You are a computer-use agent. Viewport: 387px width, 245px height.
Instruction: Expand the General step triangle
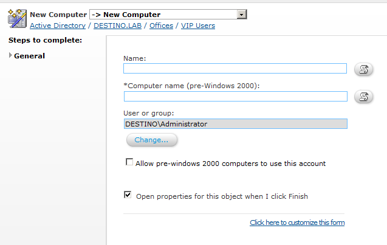click(x=10, y=55)
